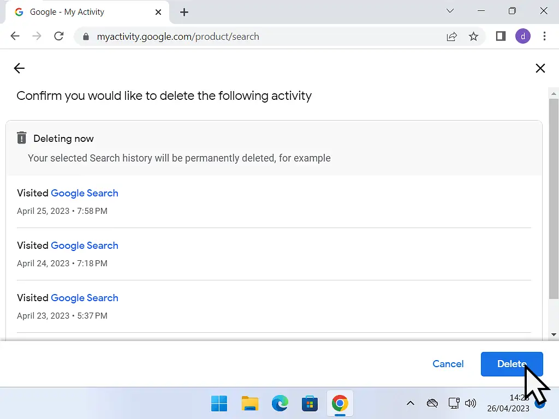The height and width of the screenshot is (419, 559).
Task: Switch to the Google - My Activity tab
Action: (x=82, y=11)
